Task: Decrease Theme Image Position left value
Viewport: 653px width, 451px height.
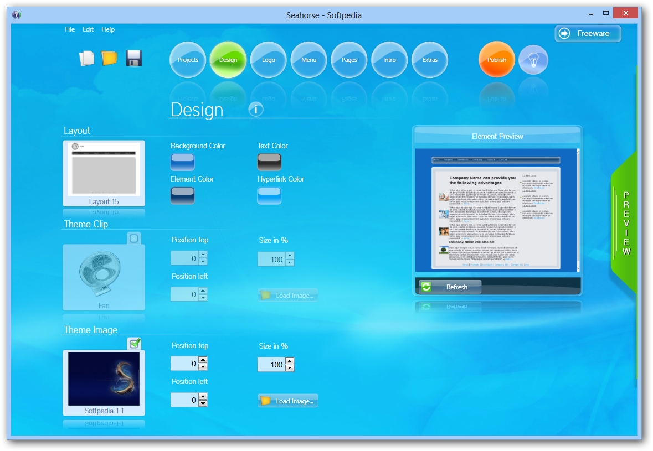Action: pos(203,403)
